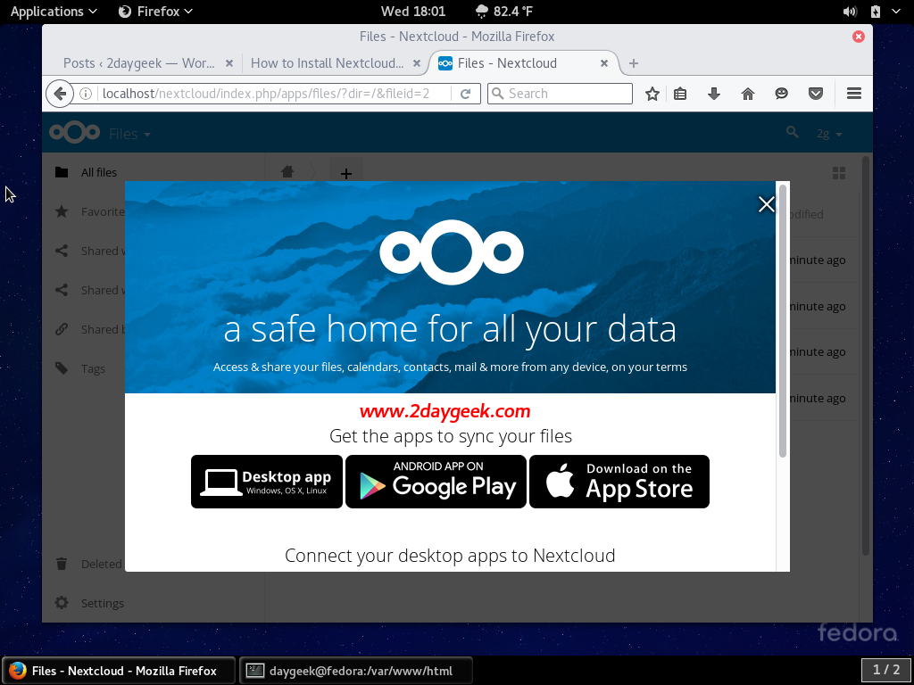
Task: Go to the Firefox home page icon
Action: point(748,94)
